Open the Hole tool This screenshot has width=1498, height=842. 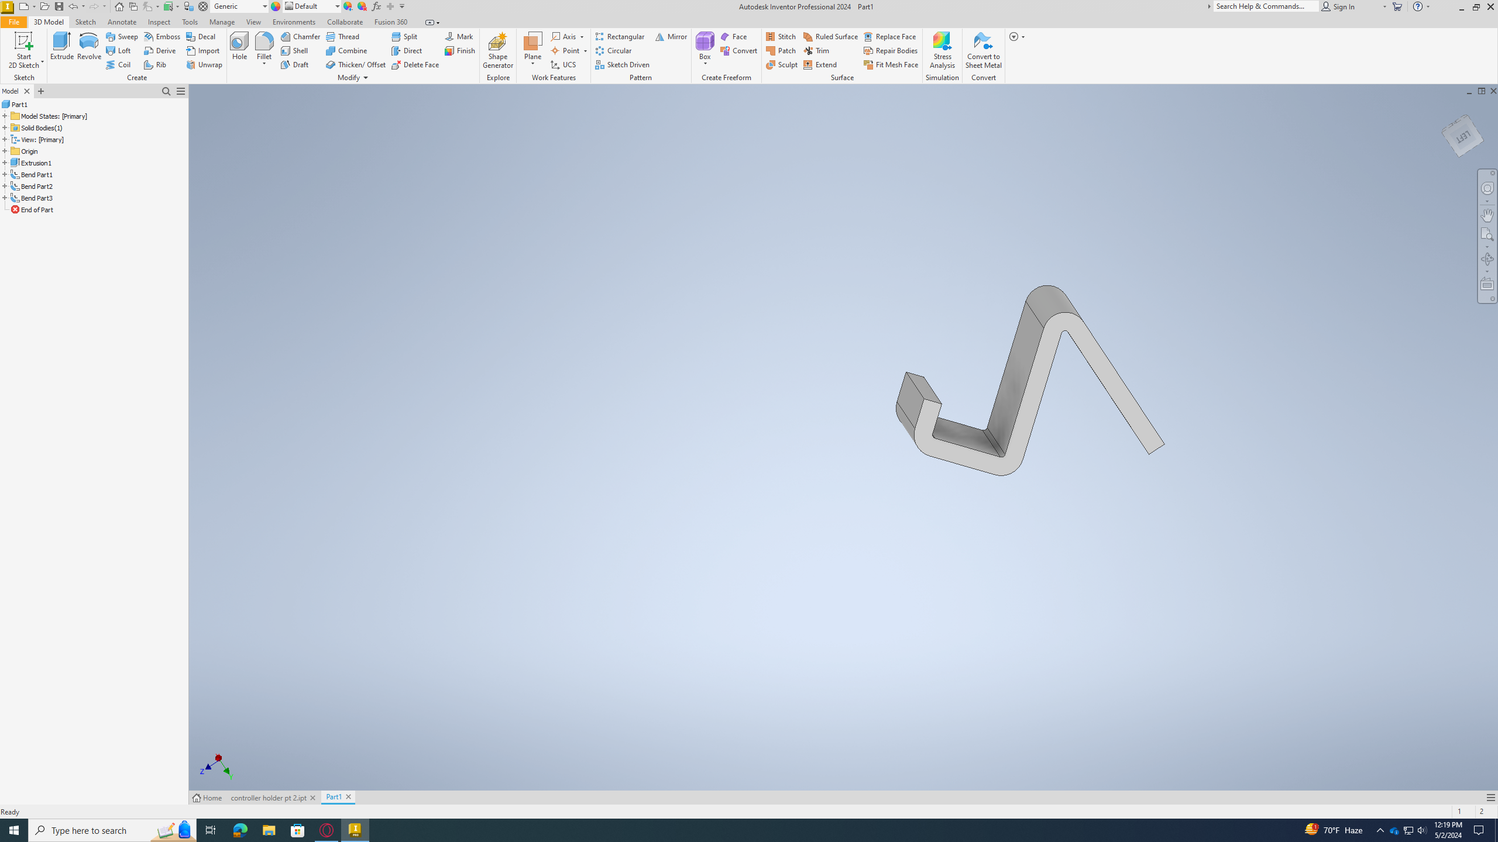pyautogui.click(x=239, y=46)
